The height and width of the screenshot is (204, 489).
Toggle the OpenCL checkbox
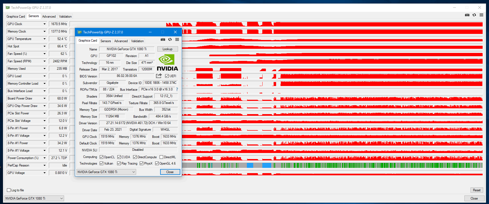coord(101,157)
